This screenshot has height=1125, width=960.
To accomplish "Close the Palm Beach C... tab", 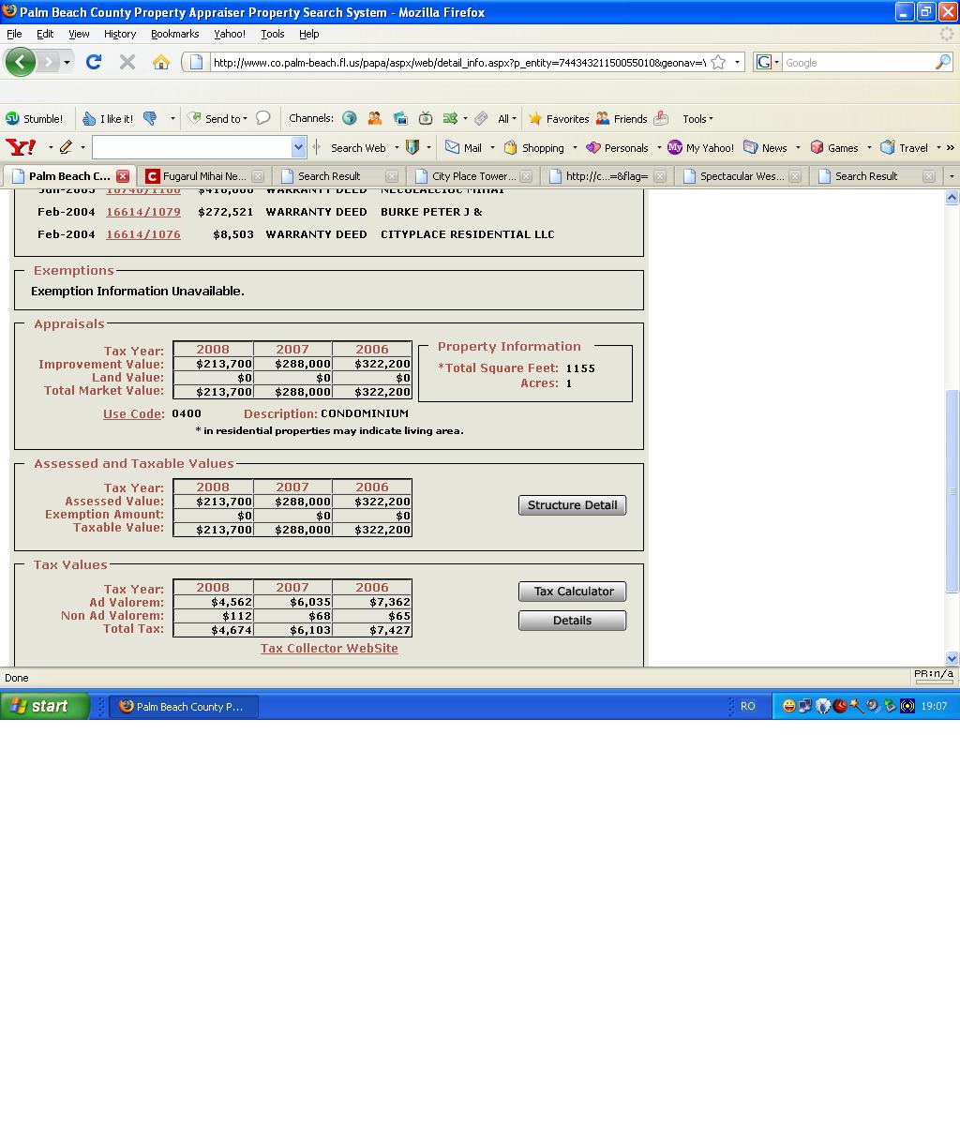I will (x=123, y=176).
